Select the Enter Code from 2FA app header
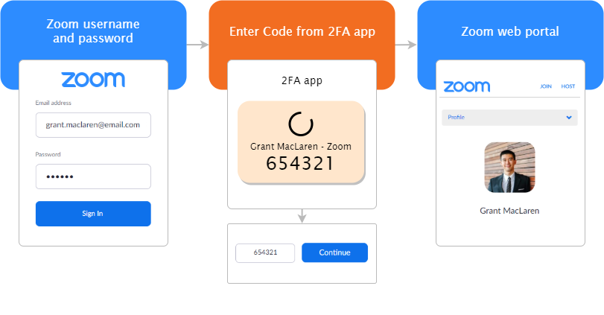The image size is (604, 315). pyautogui.click(x=302, y=31)
